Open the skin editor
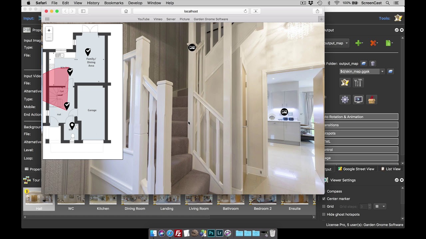 tap(345, 83)
